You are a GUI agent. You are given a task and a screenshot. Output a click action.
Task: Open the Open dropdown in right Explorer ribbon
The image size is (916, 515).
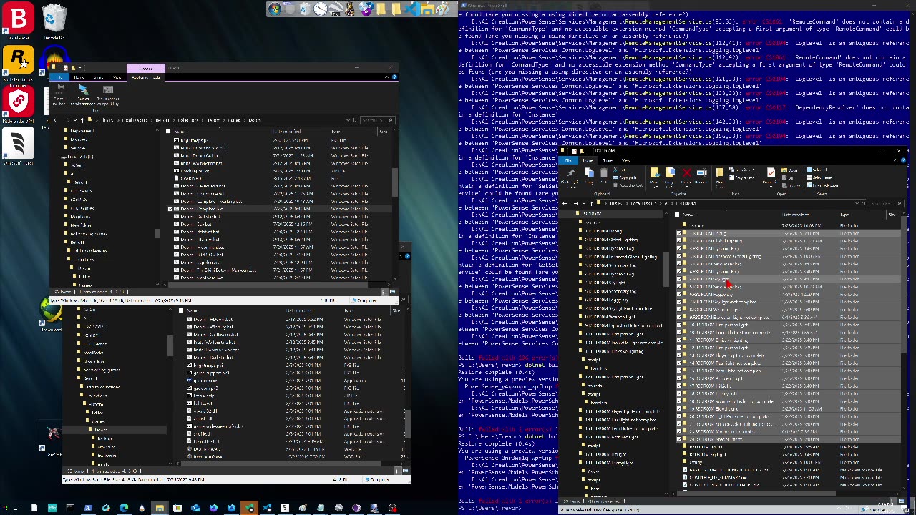pos(790,170)
